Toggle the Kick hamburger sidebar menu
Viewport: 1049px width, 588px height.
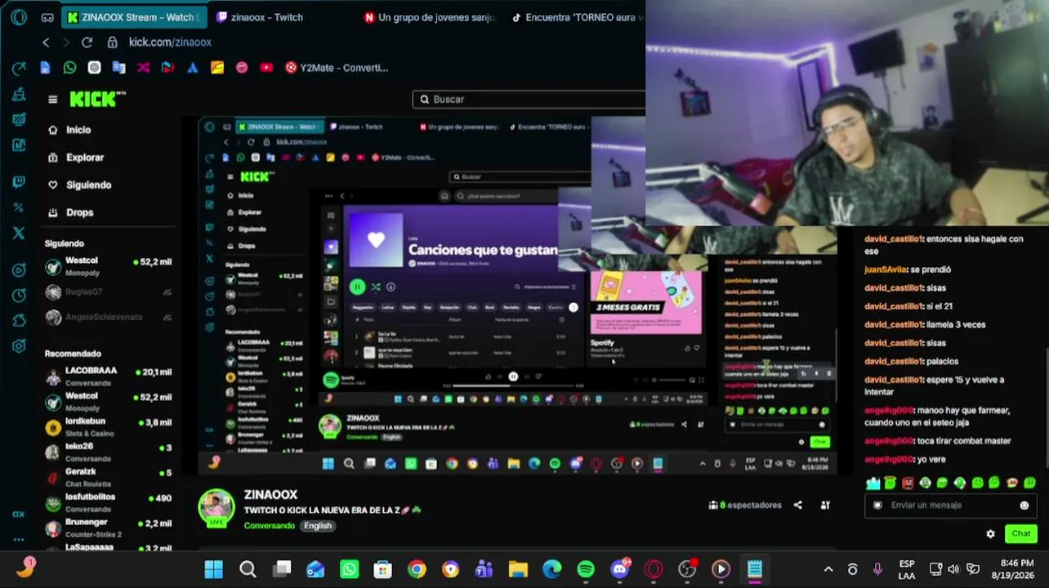click(53, 100)
